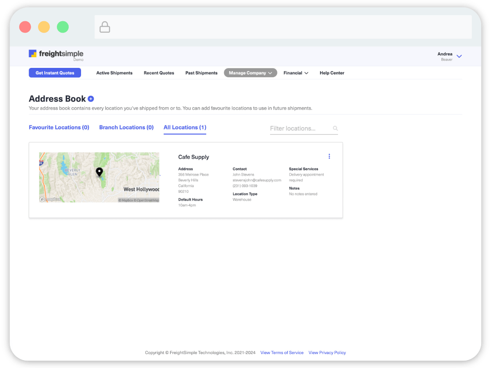Click the padlock icon in address bar

[x=105, y=27]
